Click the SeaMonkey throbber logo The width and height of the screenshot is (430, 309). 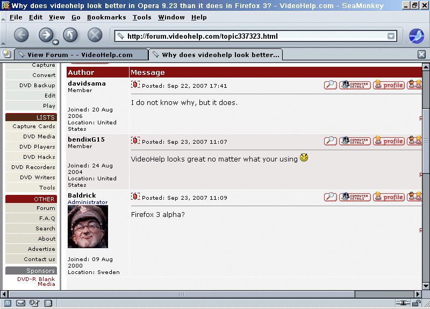point(416,36)
